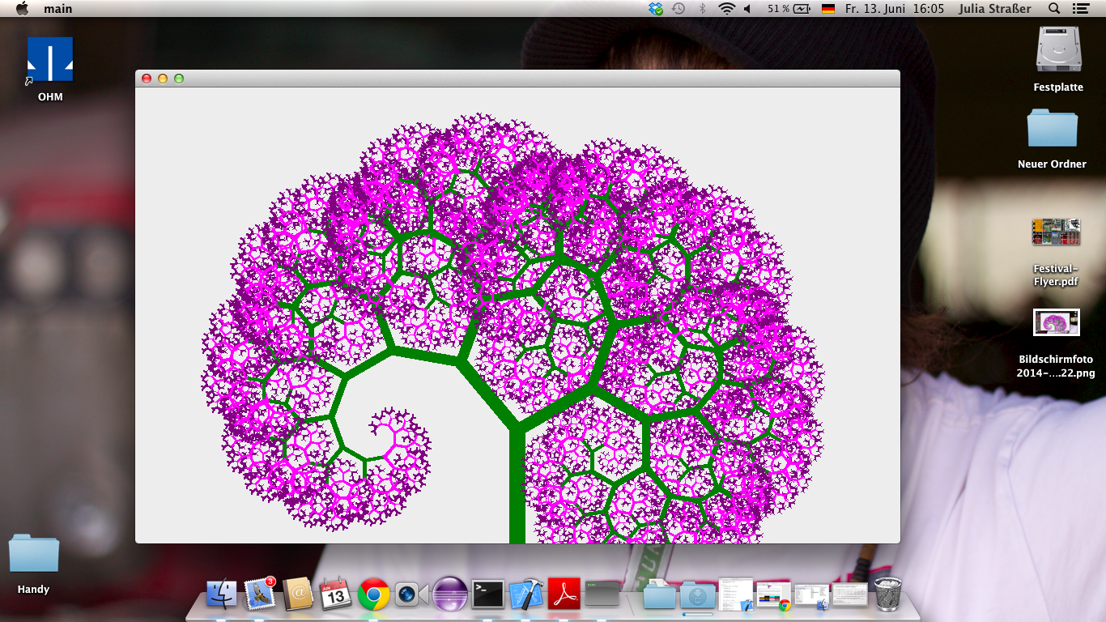Open Spotlight search magnifier
Screen dimensions: 1106x622
1053,9
